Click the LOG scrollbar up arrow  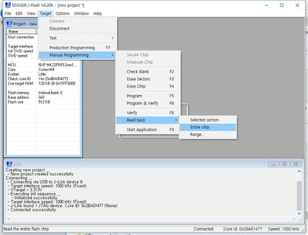click(299, 171)
